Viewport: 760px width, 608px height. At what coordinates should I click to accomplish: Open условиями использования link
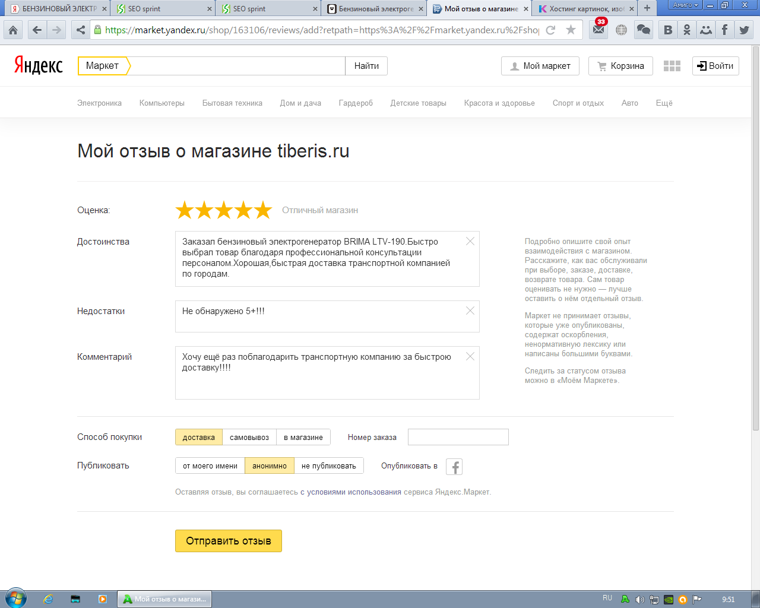point(351,492)
